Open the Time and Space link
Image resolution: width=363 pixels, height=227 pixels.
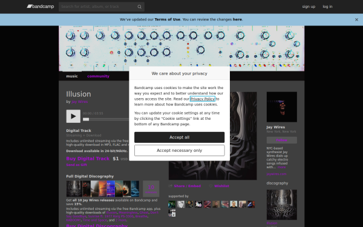[x=95, y=220]
